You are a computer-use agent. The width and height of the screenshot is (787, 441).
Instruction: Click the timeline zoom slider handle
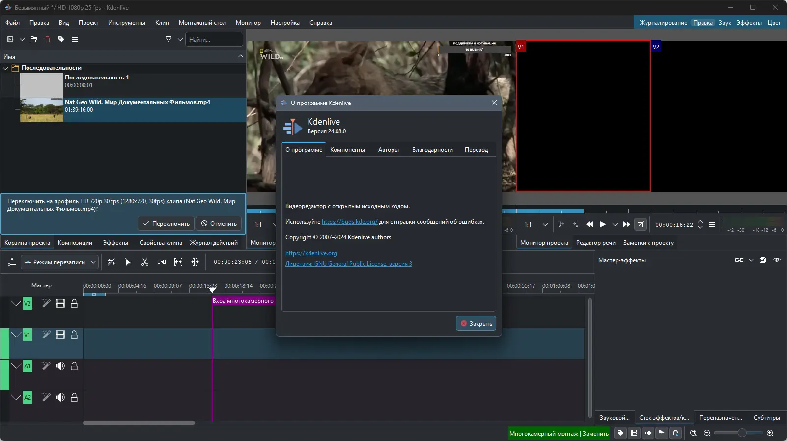tap(742, 433)
